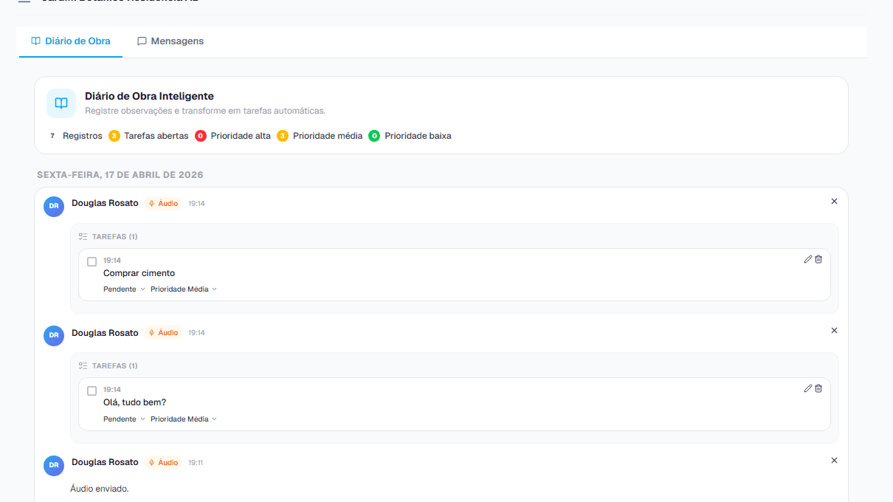Click the Registros count label
This screenshot has width=893, height=502.
[x=83, y=136]
